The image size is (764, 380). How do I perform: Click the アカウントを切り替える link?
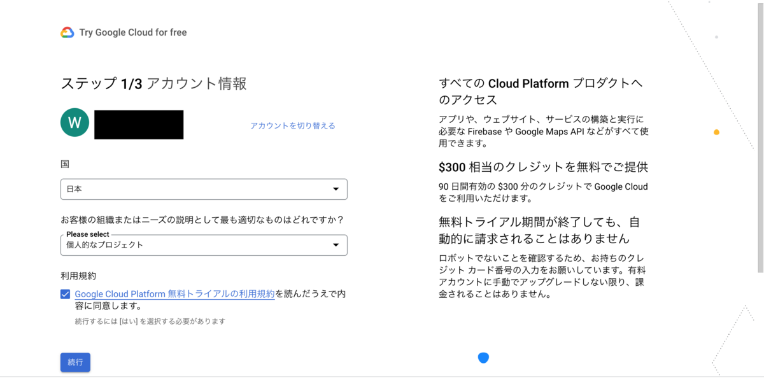pyautogui.click(x=293, y=125)
